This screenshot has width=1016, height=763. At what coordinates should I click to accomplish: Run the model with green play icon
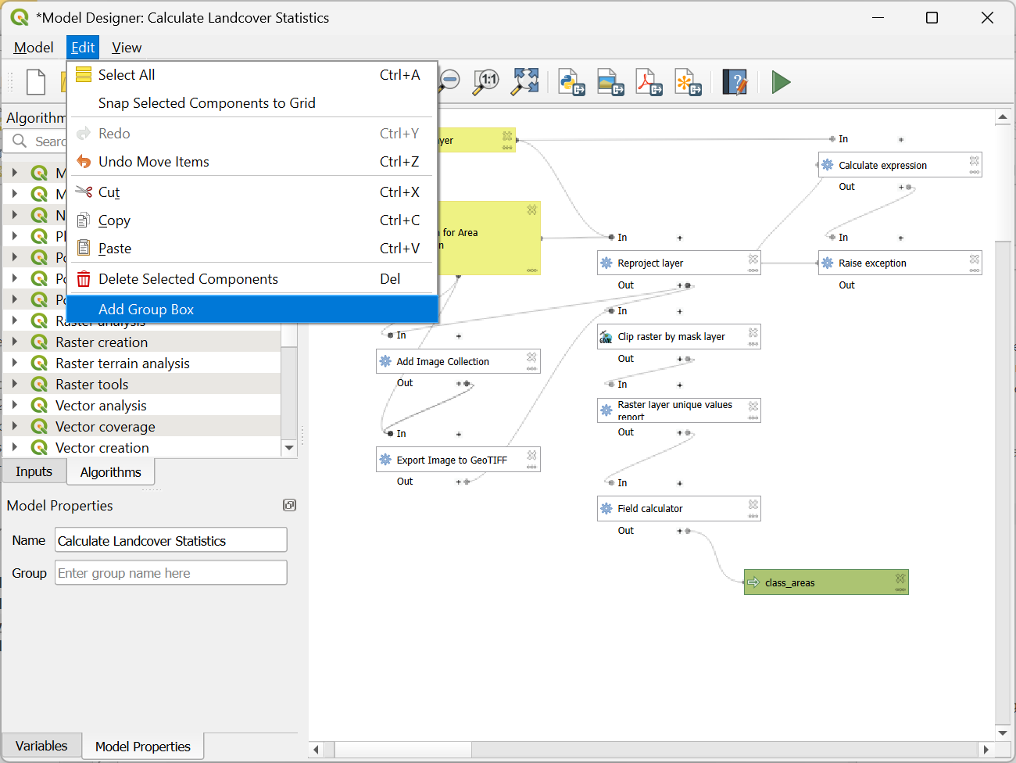[781, 81]
